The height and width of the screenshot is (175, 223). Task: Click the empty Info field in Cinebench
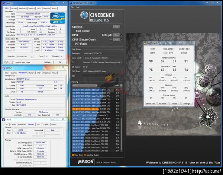point(103,76)
